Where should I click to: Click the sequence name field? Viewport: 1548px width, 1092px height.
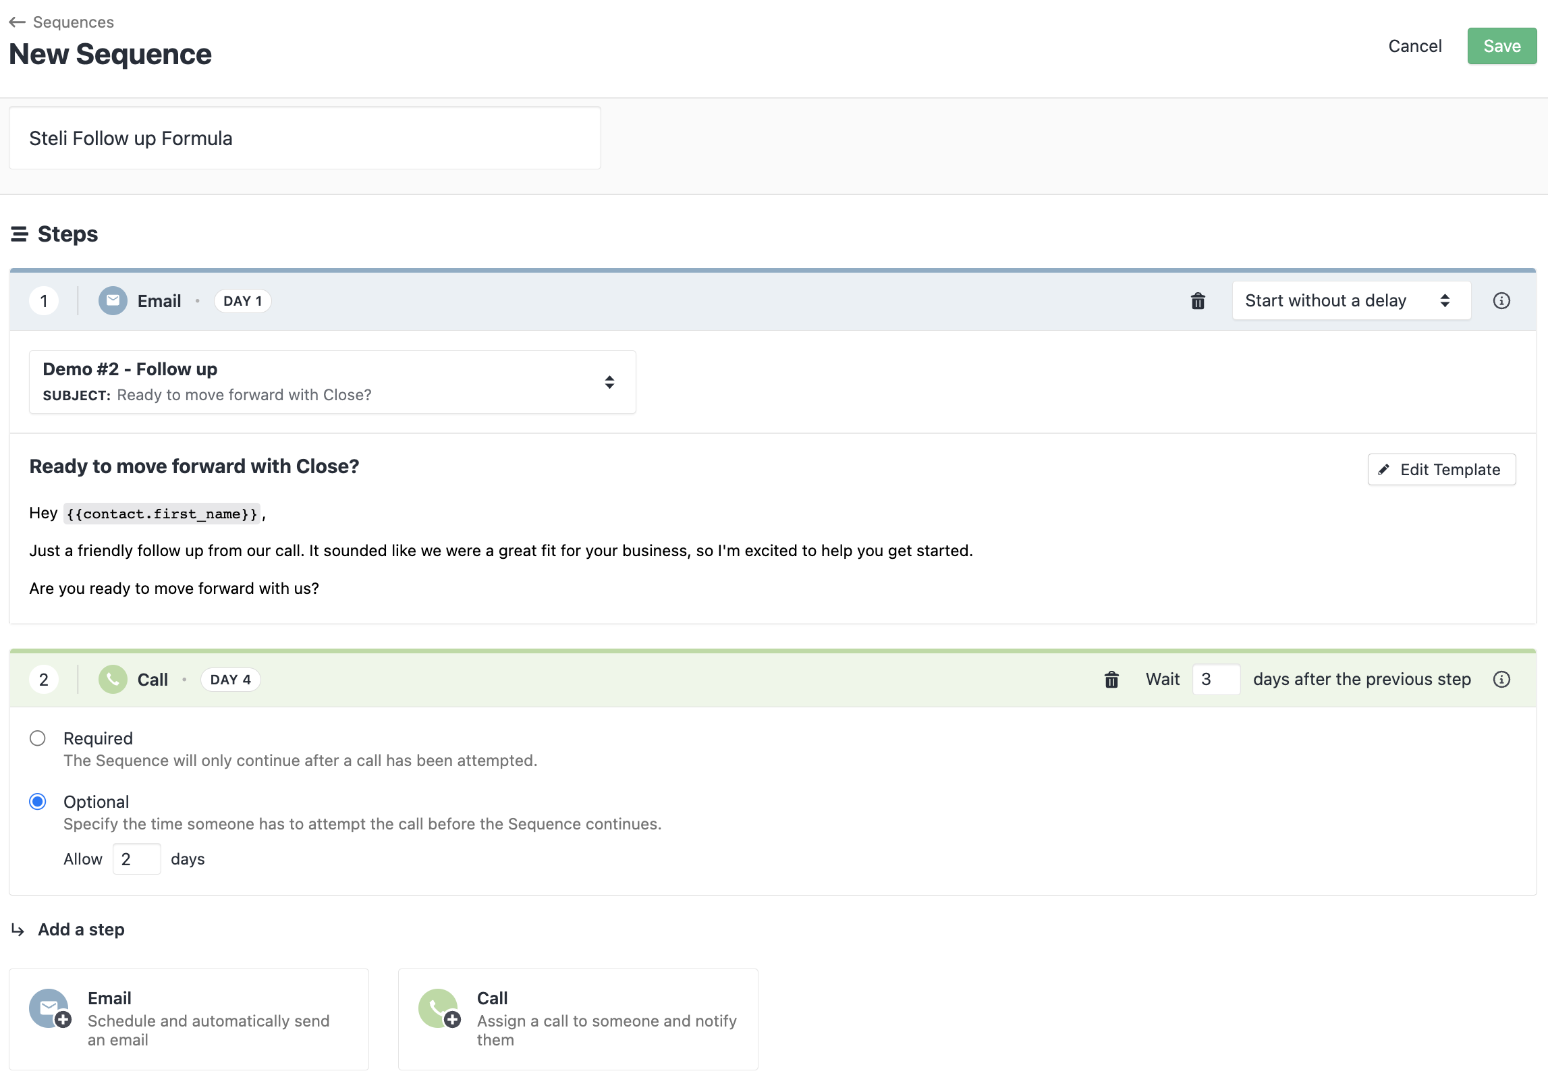click(x=304, y=138)
